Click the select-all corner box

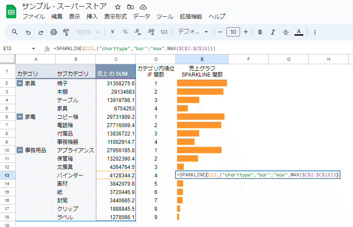click(x=7, y=59)
